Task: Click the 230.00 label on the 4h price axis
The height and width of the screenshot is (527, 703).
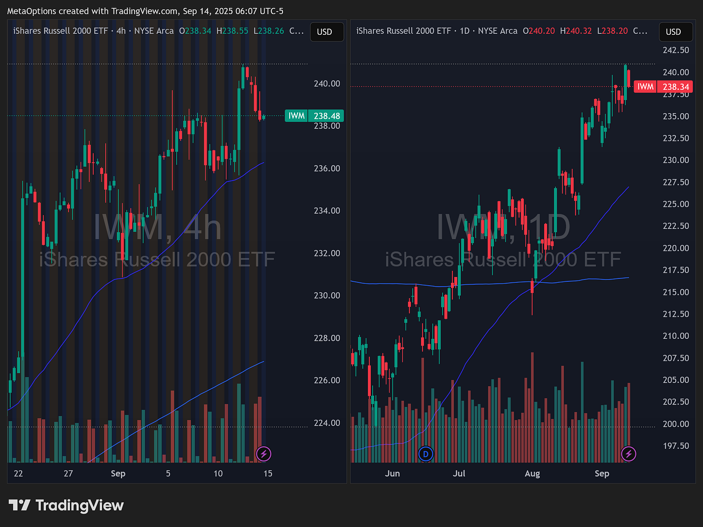Action: 327,295
